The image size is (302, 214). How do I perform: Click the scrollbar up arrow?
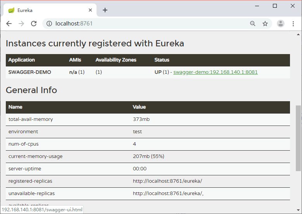[x=298, y=34]
